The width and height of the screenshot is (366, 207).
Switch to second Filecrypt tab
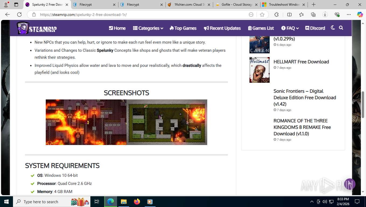142,5
